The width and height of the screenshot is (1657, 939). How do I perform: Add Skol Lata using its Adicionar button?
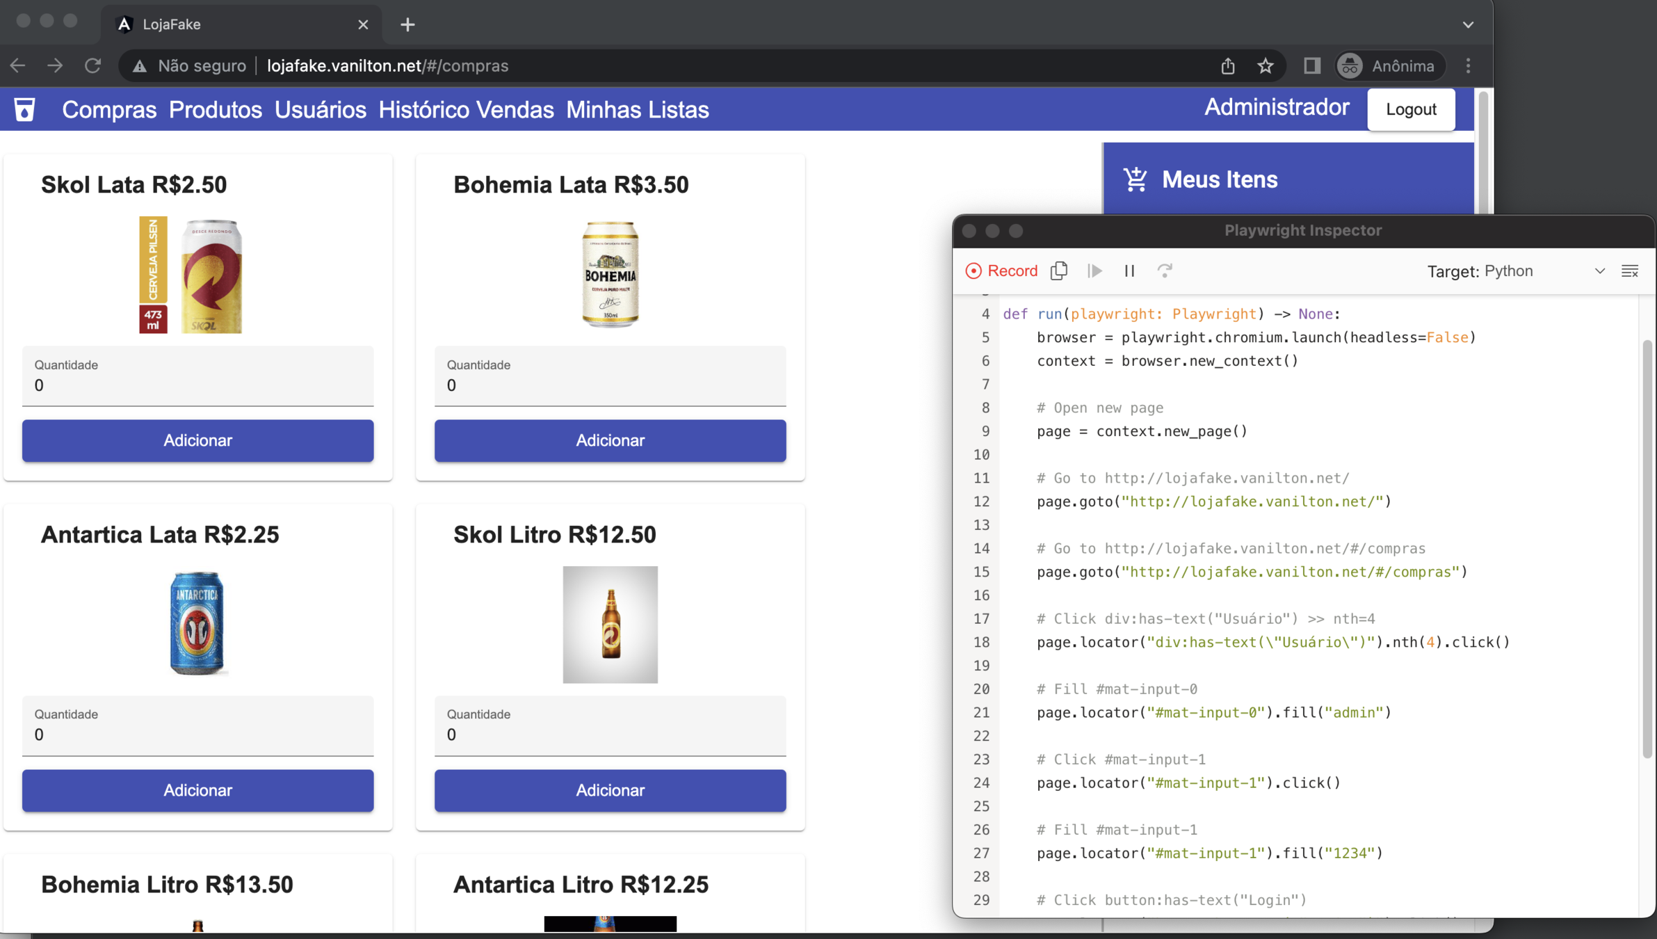(x=197, y=440)
